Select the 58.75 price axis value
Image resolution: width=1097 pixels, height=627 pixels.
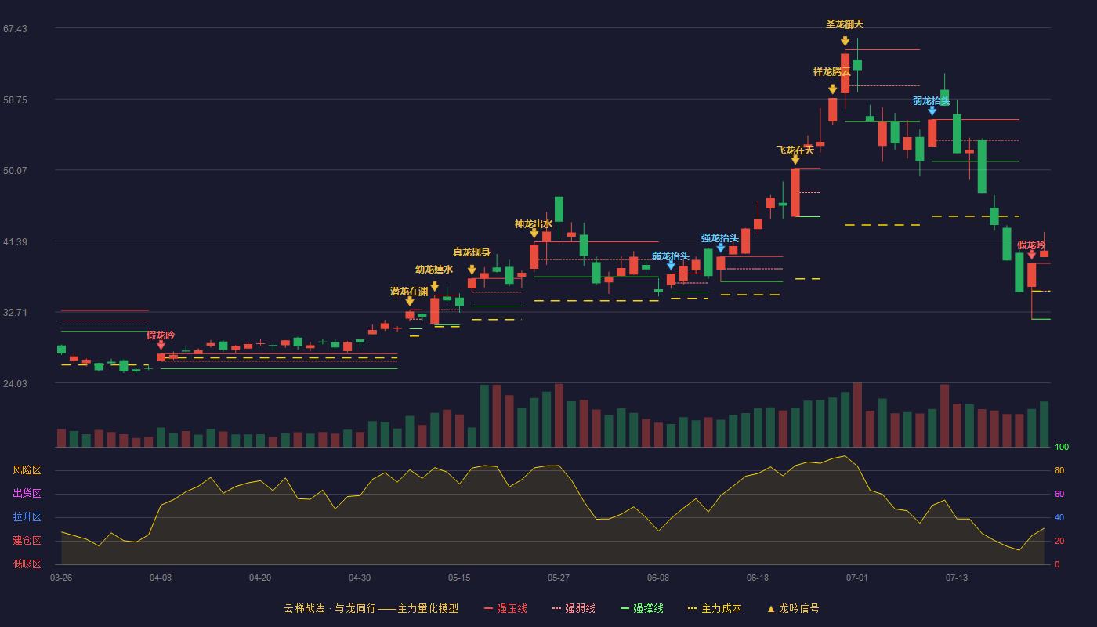coord(15,100)
